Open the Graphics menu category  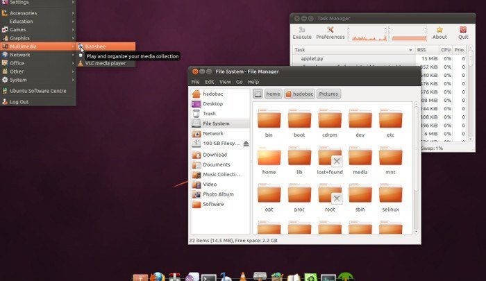tap(38, 38)
